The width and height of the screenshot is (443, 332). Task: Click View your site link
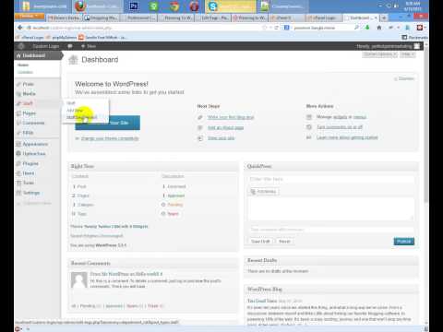click(x=221, y=138)
